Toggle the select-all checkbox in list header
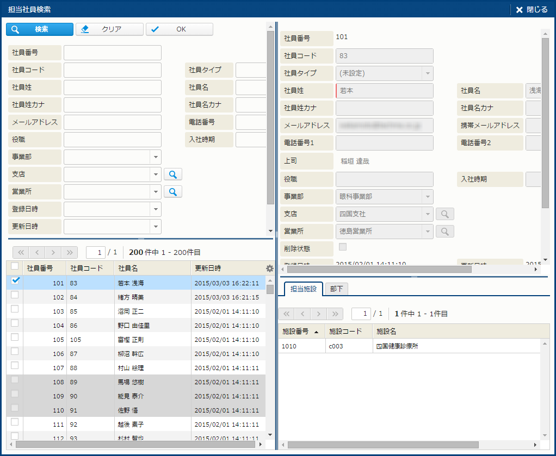The image size is (556, 456). (15, 266)
